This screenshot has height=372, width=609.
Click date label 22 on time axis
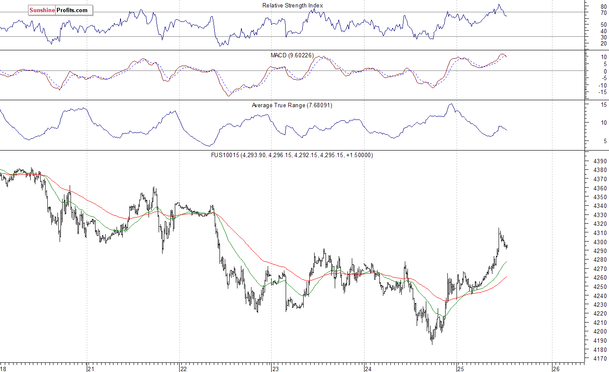183,369
